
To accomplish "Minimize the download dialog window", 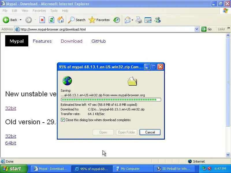I will (147, 67).
